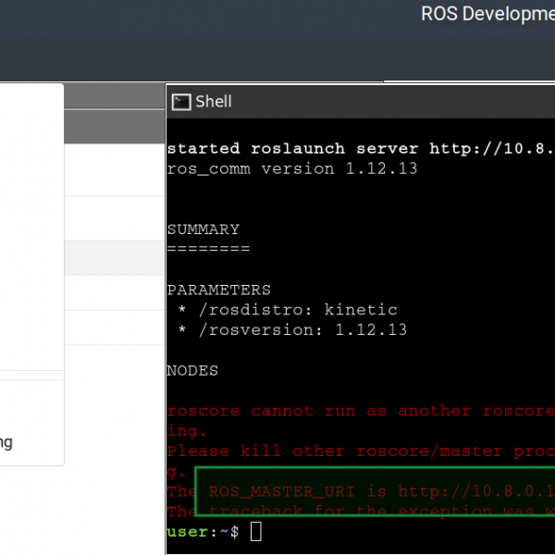Click '/rosversion: 1.12.13' parameter line
The width and height of the screenshot is (555, 555).
[292, 330]
